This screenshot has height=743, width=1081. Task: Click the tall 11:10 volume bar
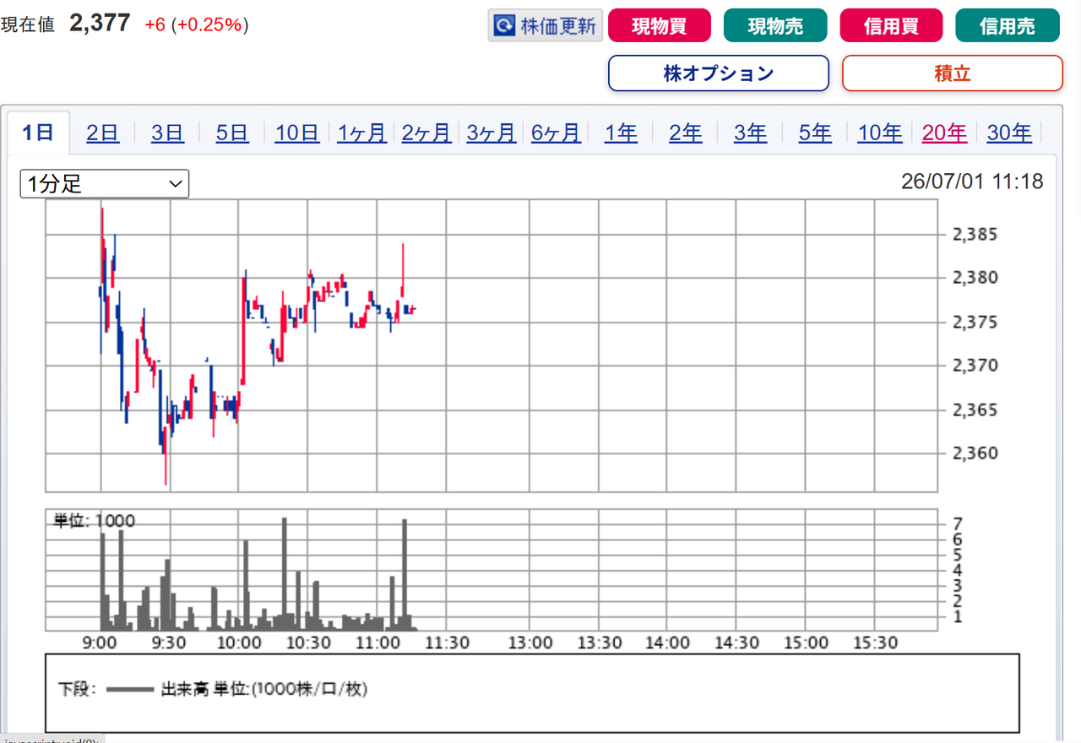(x=405, y=574)
